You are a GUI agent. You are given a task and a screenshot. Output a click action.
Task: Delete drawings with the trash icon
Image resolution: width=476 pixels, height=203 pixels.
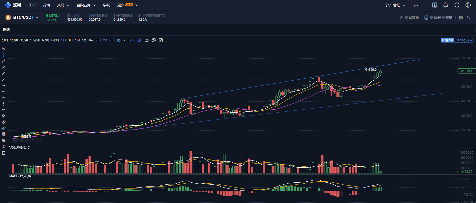click(x=4, y=153)
